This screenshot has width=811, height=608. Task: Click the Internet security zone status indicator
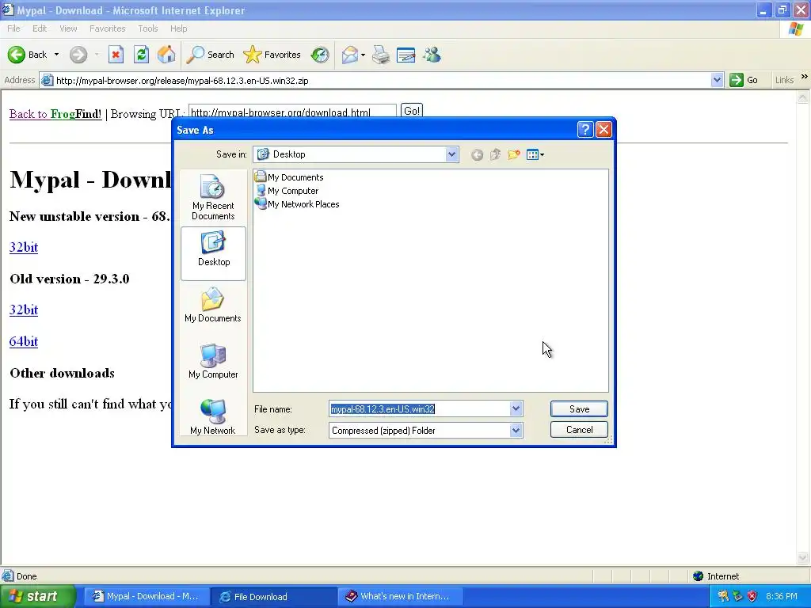[716, 576]
